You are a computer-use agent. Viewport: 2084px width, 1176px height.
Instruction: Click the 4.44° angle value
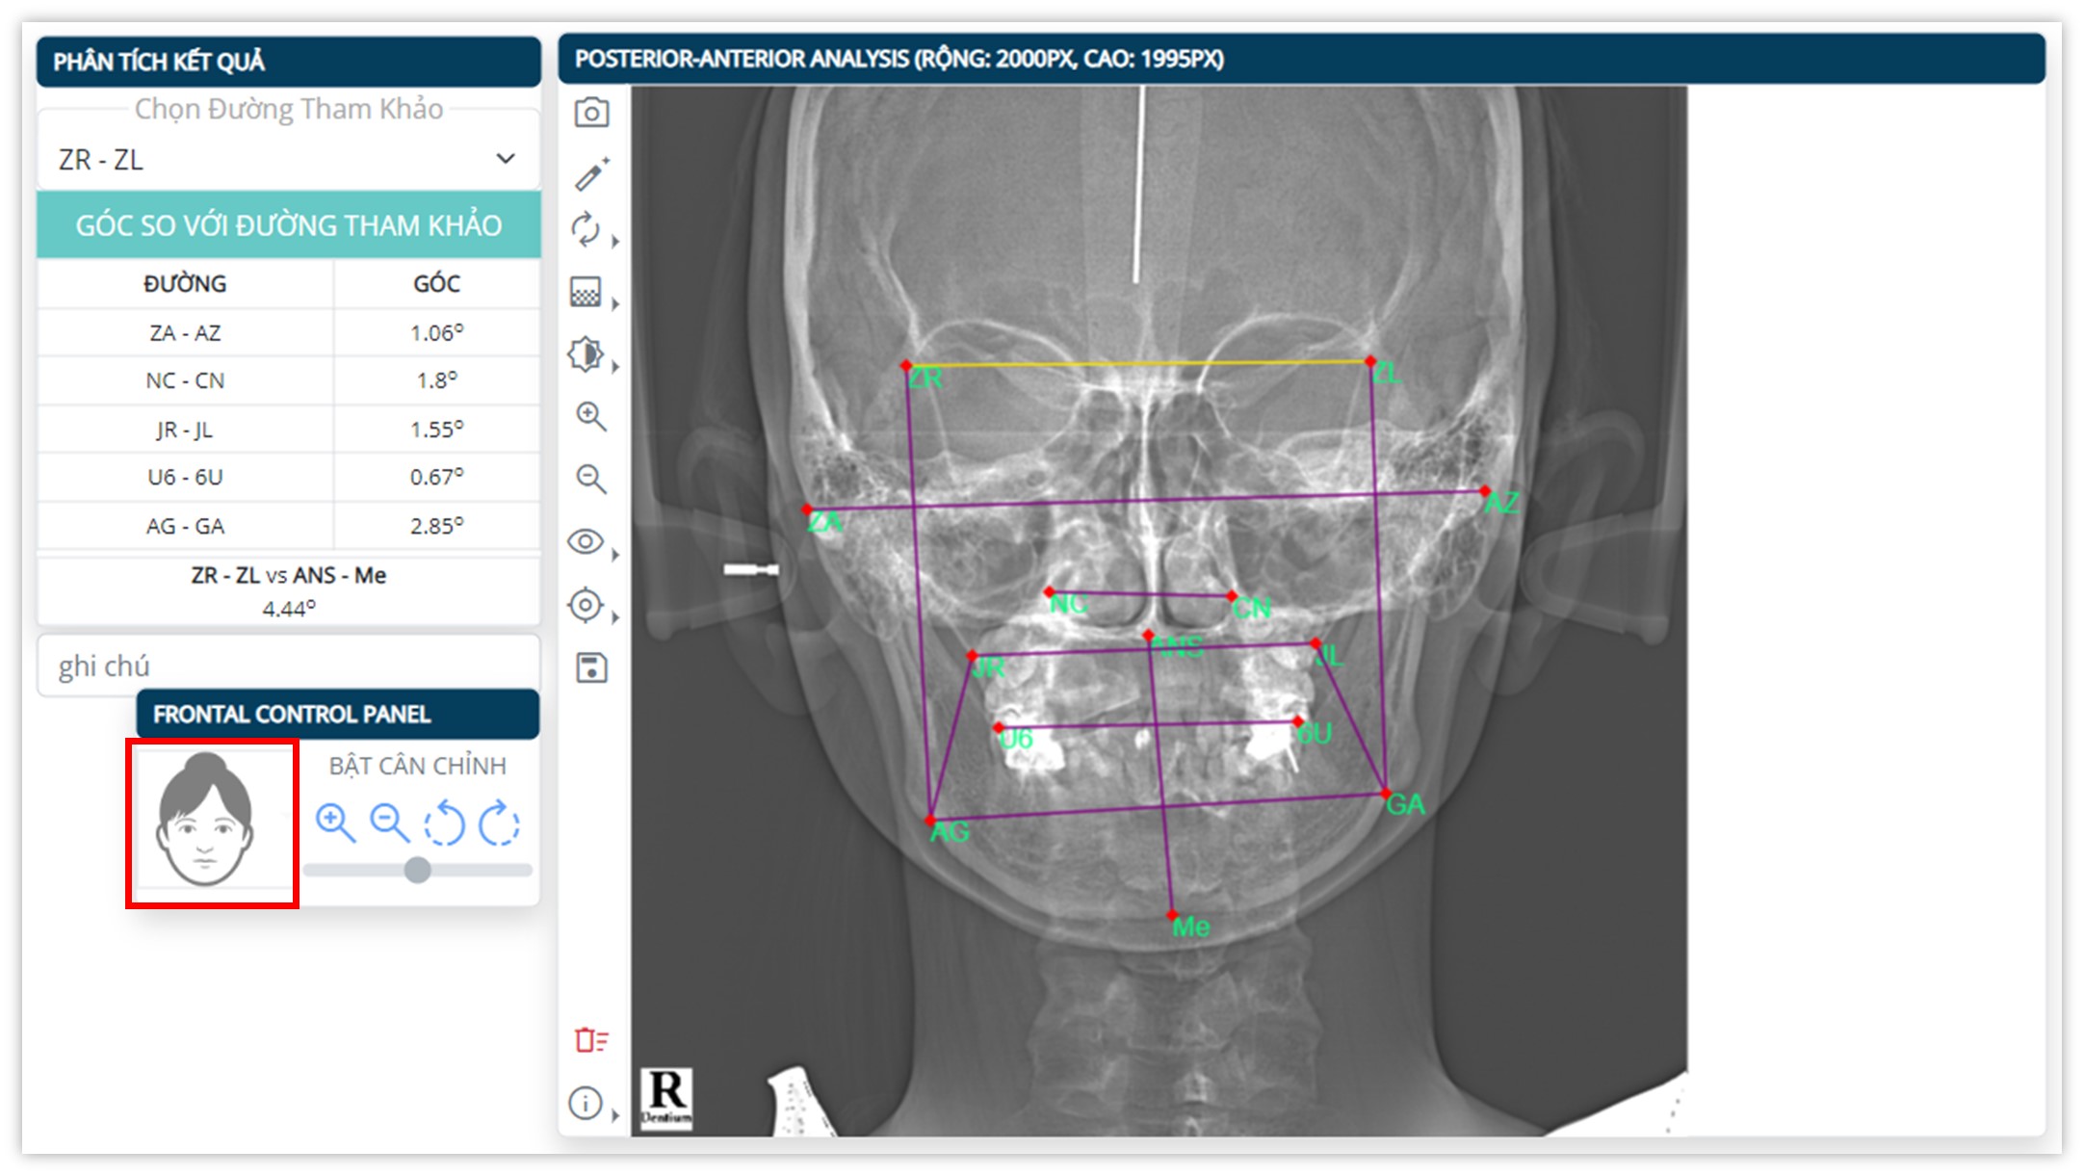pos(288,609)
